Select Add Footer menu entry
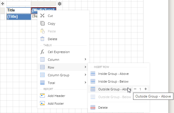The image size is (174, 113). [x=63, y=103]
